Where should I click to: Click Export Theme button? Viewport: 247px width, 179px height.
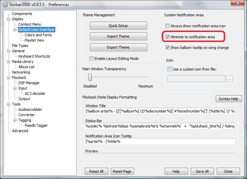coord(118,47)
